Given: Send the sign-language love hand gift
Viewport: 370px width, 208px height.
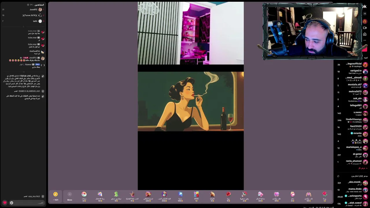Looking at the screenshot, I should (132, 196).
